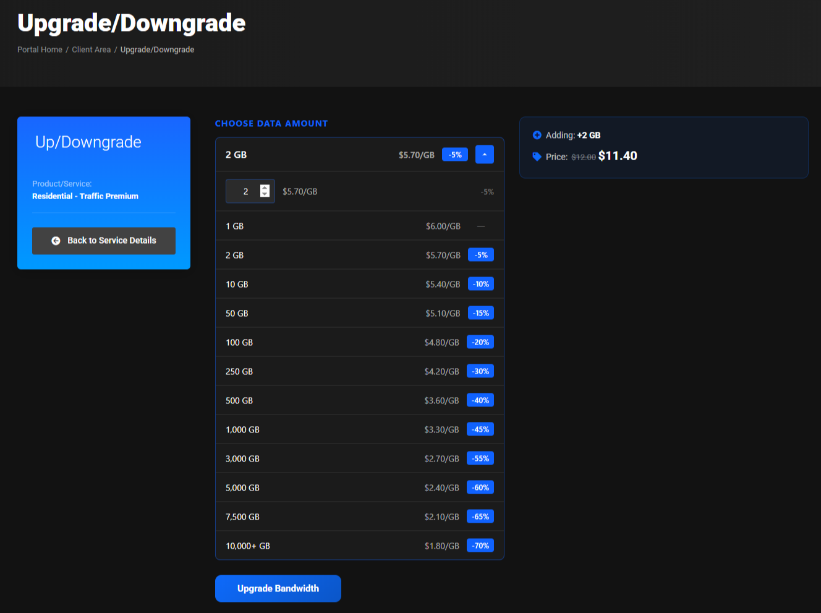This screenshot has width=821, height=613.
Task: Click the selected 2 GB dropdown header
Action: click(360, 155)
